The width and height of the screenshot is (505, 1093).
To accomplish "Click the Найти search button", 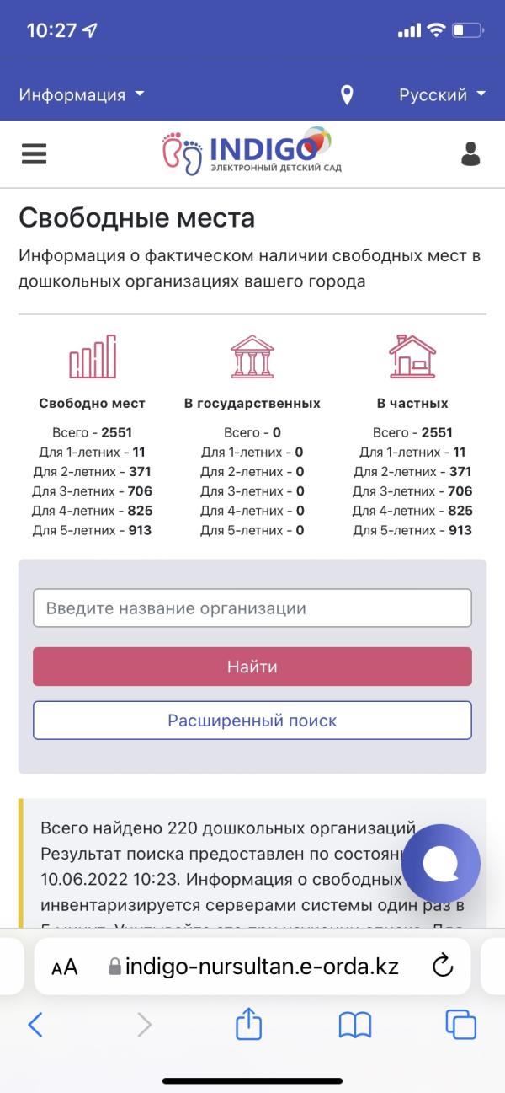I will click(252, 667).
